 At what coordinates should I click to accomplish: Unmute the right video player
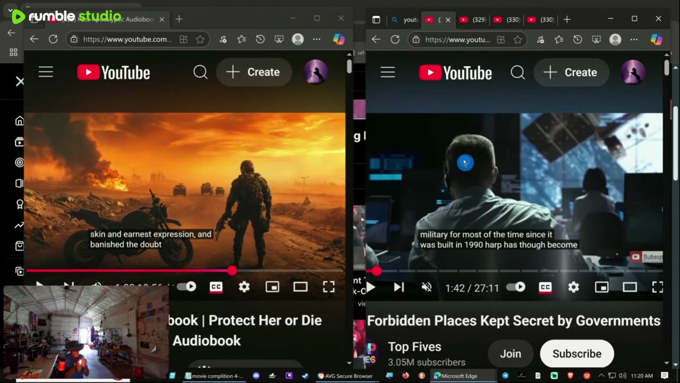[x=426, y=287]
